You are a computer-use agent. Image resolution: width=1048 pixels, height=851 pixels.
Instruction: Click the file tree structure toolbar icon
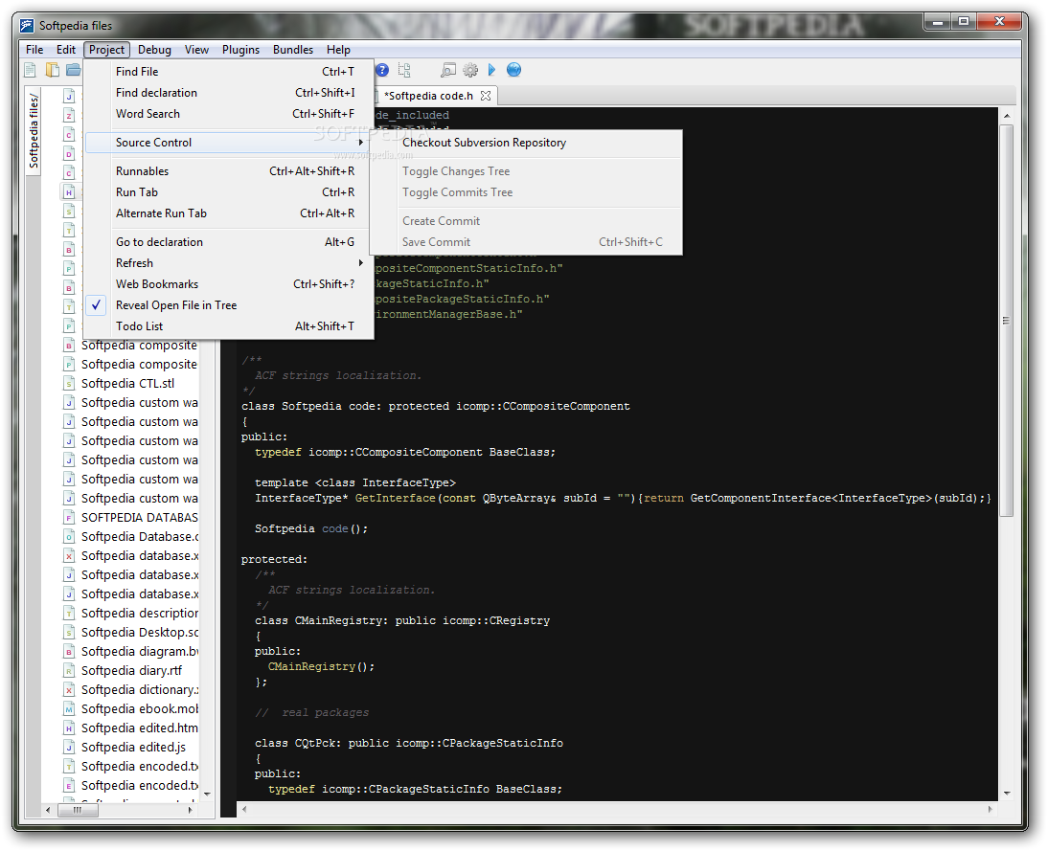404,70
